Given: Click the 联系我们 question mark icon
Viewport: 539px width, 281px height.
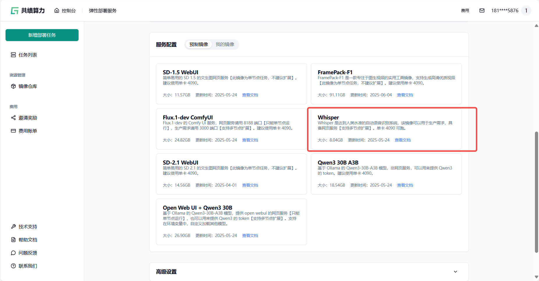Looking at the screenshot, I should [13, 266].
